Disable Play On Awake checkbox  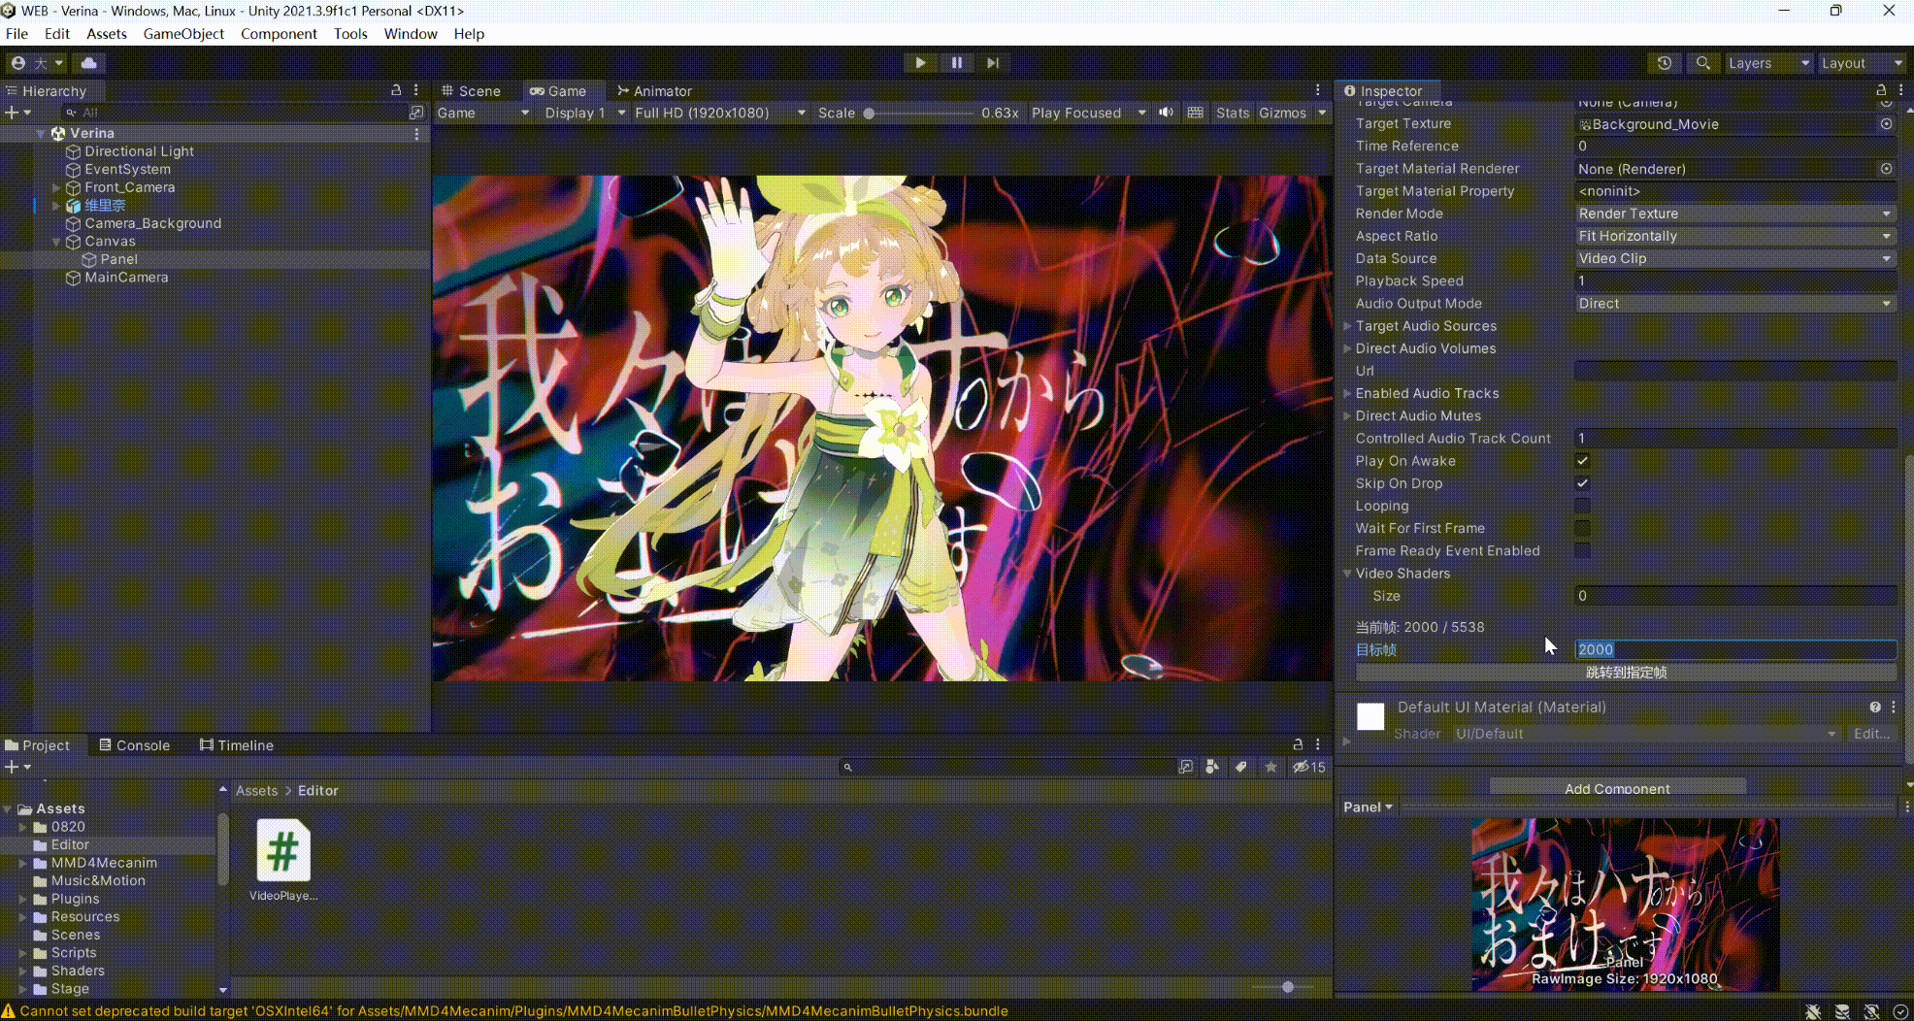(1582, 461)
